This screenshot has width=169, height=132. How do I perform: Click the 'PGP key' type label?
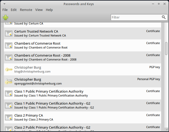pyautogui.click(x=155, y=67)
